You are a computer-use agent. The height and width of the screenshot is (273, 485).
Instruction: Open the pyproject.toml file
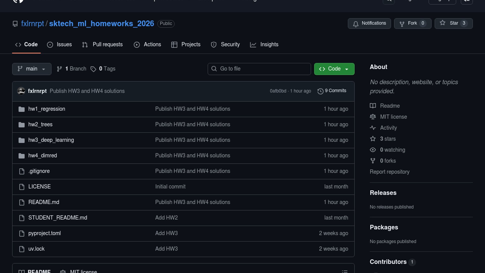tap(44, 233)
